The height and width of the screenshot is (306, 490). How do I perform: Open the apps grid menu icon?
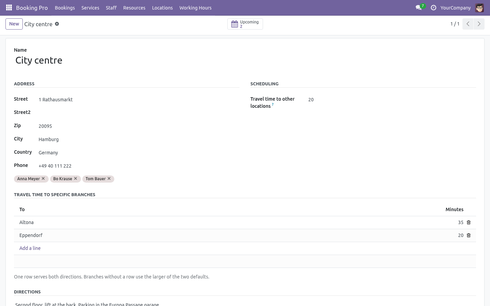tap(9, 7)
